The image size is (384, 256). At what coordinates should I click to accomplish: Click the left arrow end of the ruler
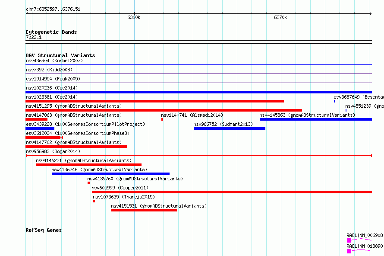pos(27,14)
